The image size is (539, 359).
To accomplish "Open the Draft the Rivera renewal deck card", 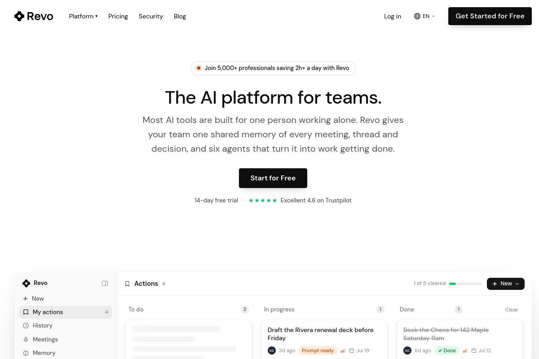I will (x=324, y=339).
